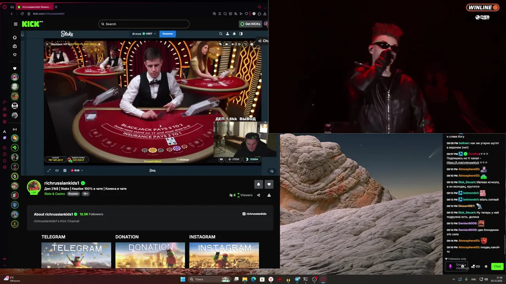Toggle blackjack video camera icon
Screen dimensions: 506x284
click(x=227, y=44)
